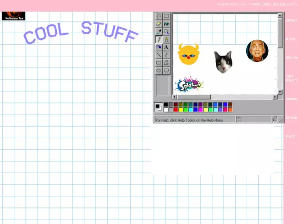Choose the Polygon shape tool
Image resolution: width=298 pixels, height=224 pixels.
pyautogui.click(x=166, y=62)
